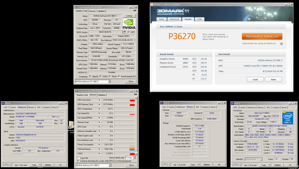Toggle the UEFI checkbox
This screenshot has width=299, height=169.
coord(128,32)
